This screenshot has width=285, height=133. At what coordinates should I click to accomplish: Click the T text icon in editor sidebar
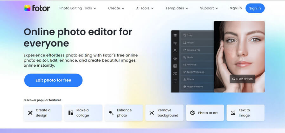tap(175, 81)
